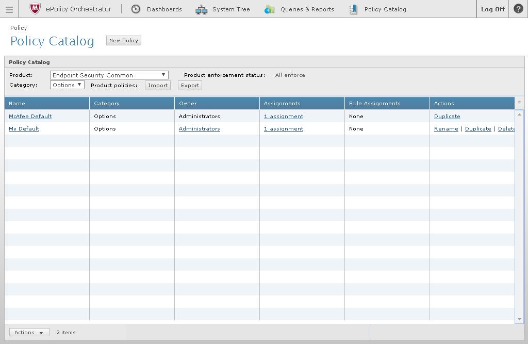The image size is (528, 344).
Task: Click the table scrollbar down arrow
Action: point(519,319)
